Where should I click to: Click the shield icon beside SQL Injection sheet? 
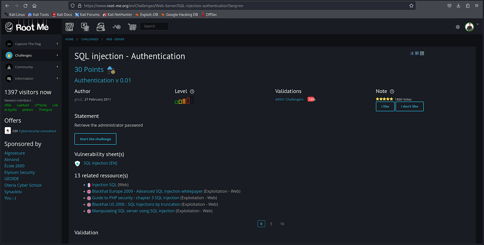click(77, 163)
